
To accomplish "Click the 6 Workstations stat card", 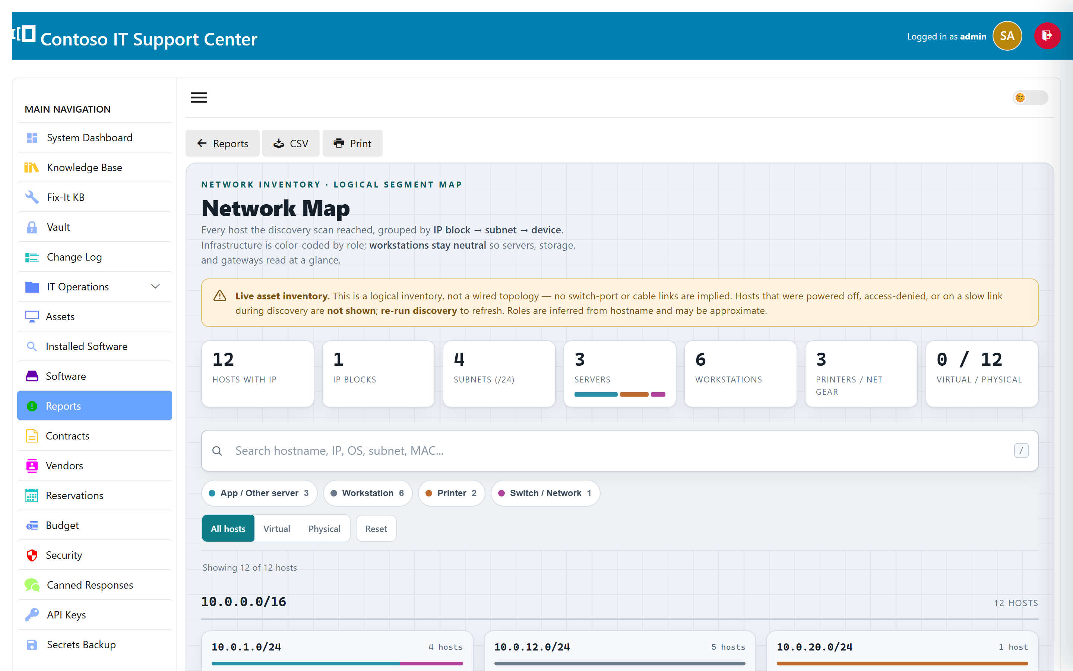I will (740, 374).
